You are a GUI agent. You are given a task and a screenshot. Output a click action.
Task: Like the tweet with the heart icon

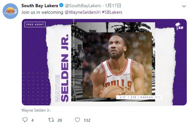click(x=77, y=120)
